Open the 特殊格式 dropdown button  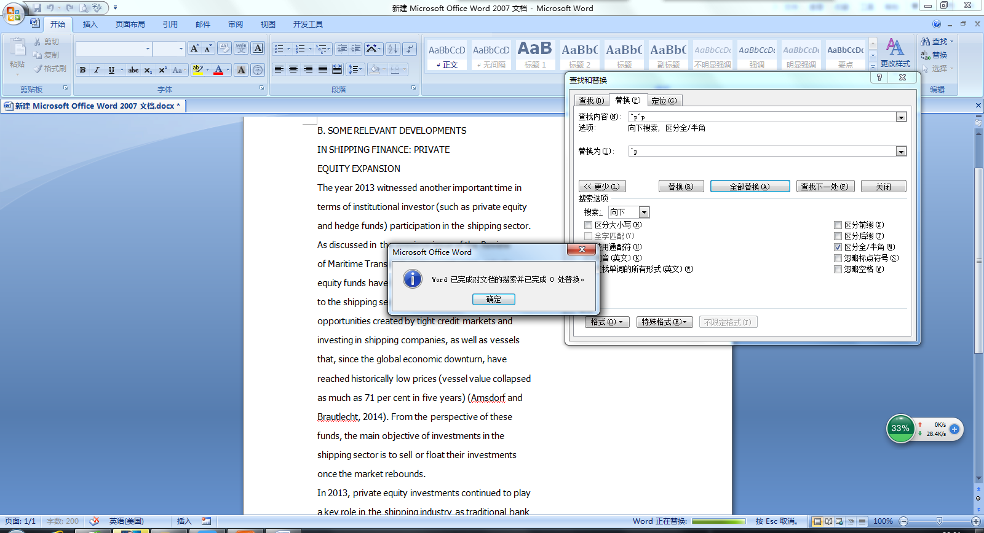(x=665, y=322)
